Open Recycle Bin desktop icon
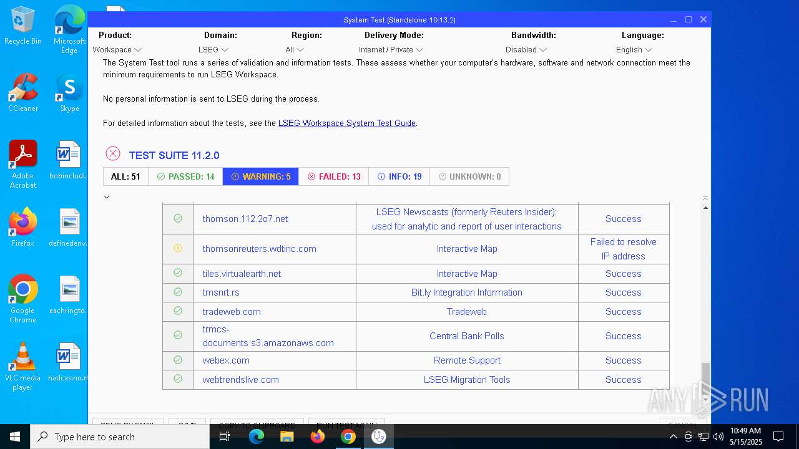This screenshot has width=799, height=449. click(23, 26)
